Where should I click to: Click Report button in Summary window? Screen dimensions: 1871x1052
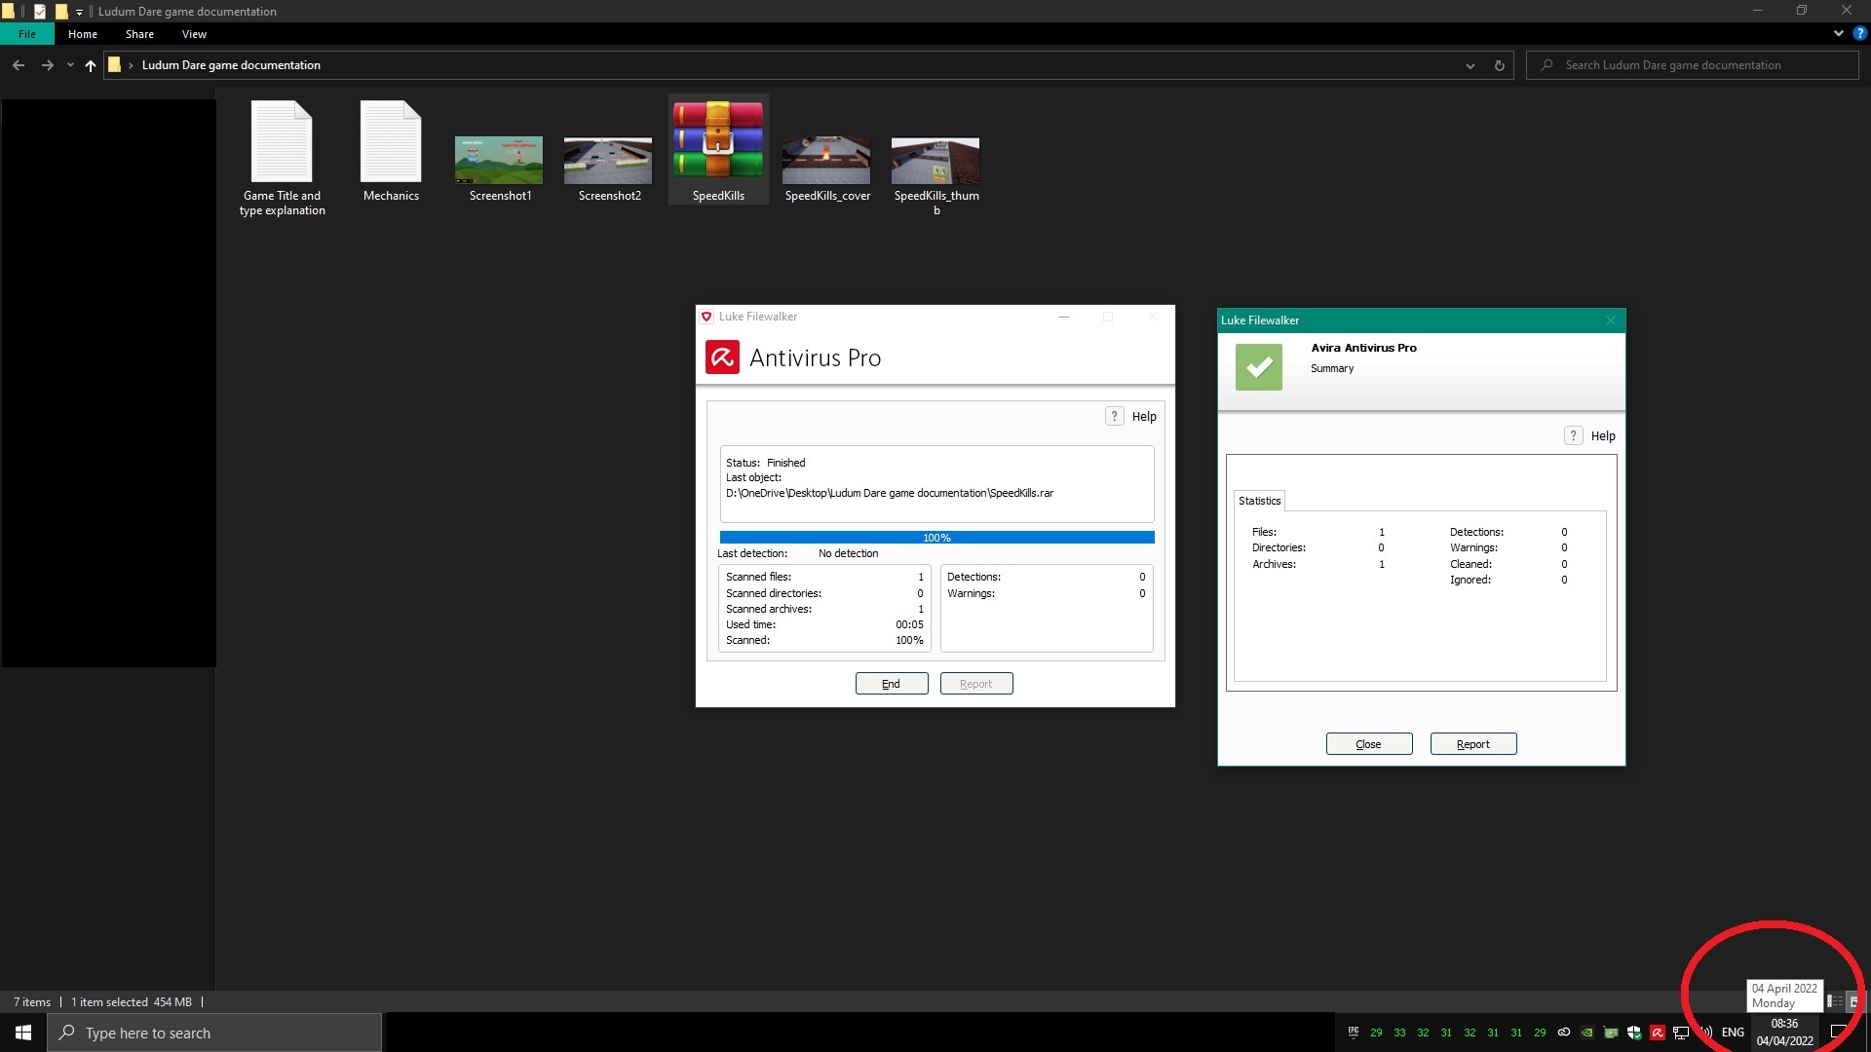click(1472, 744)
